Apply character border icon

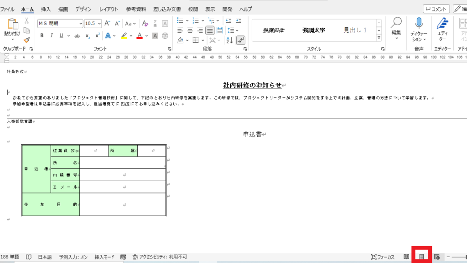point(165,23)
